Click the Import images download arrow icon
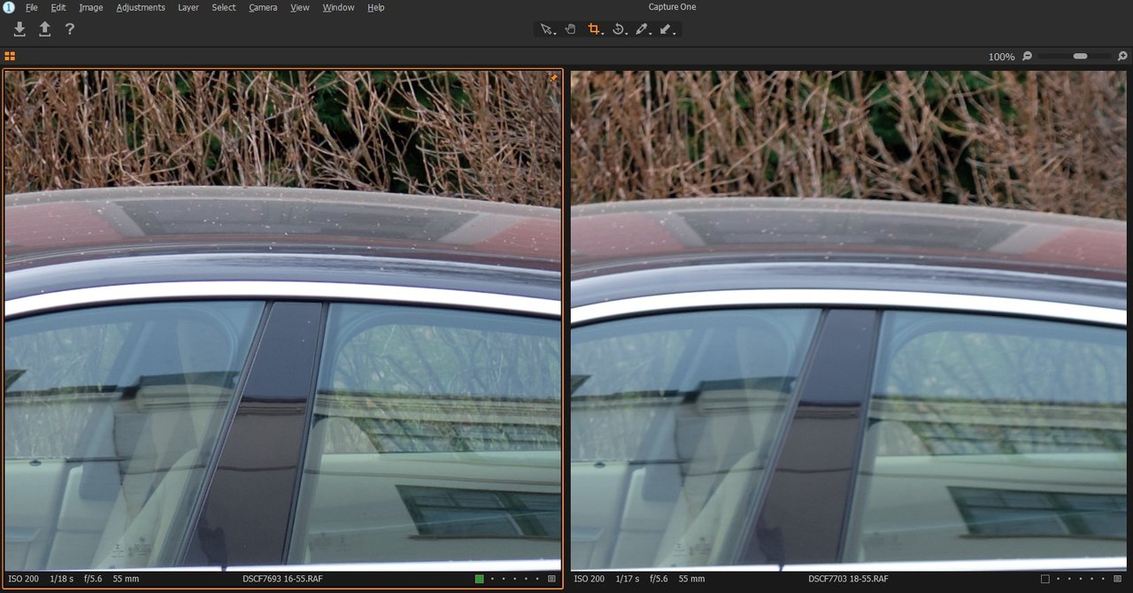The width and height of the screenshot is (1133, 593). pyautogui.click(x=19, y=29)
